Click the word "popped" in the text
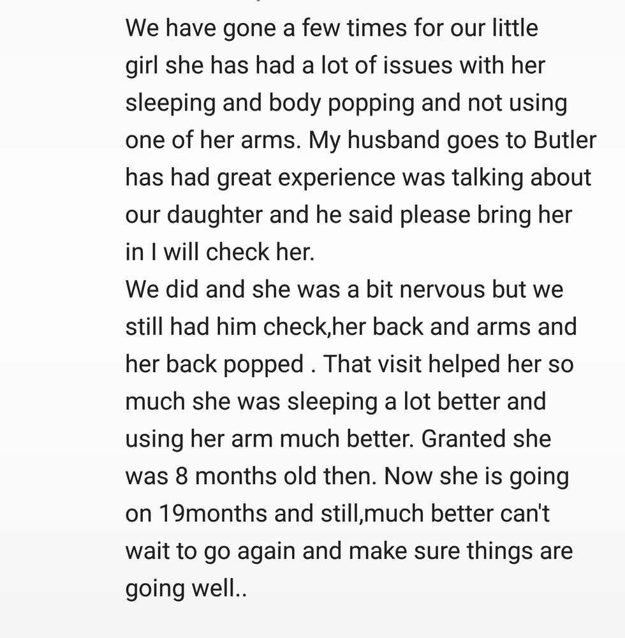 pyautogui.click(x=263, y=364)
